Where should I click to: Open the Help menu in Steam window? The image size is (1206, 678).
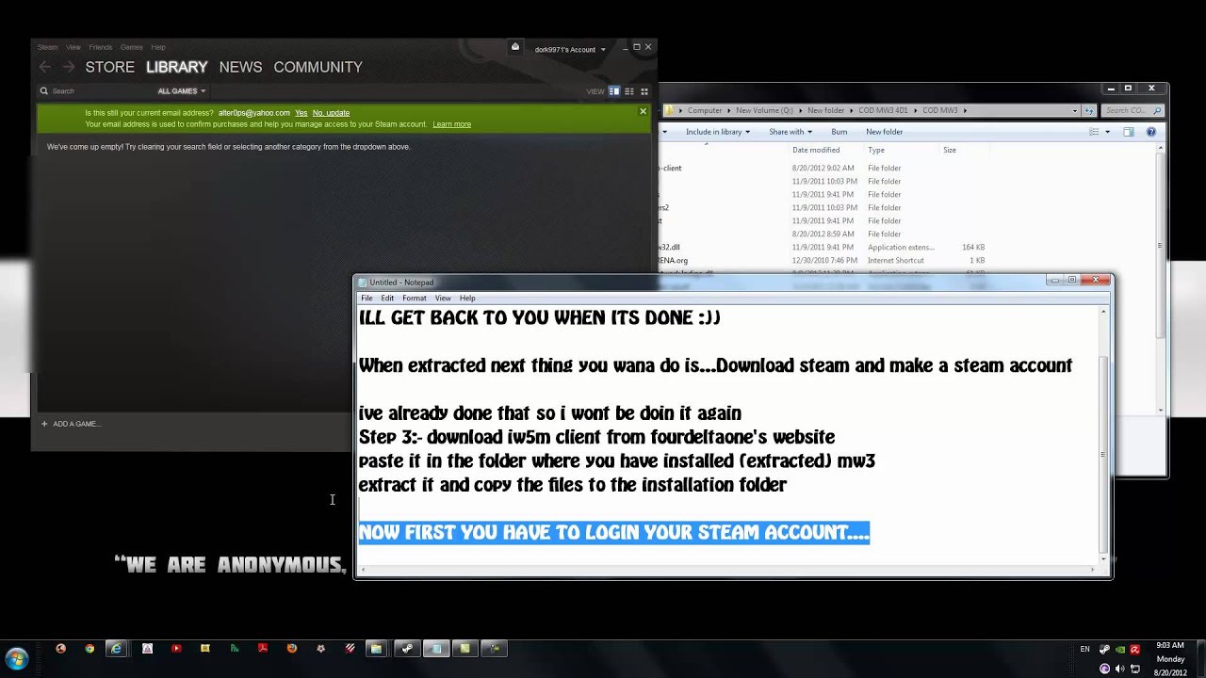click(158, 47)
